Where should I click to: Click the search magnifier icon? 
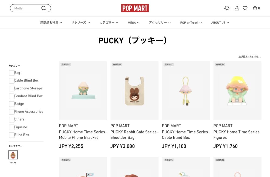pyautogui.click(x=44, y=8)
